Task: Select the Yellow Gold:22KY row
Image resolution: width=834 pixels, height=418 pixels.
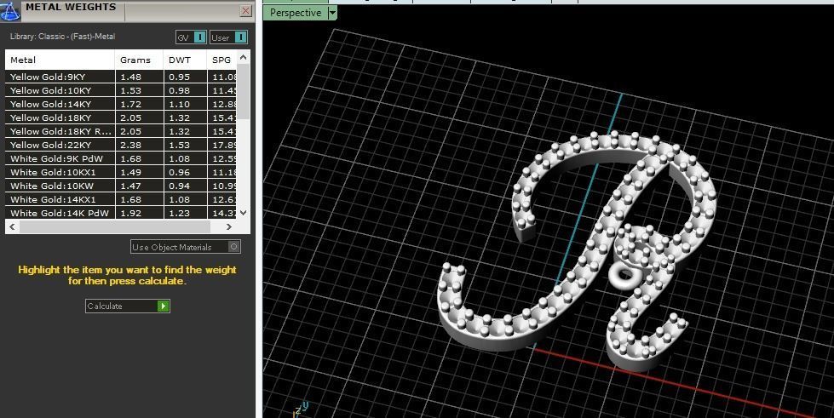Action: click(x=121, y=145)
